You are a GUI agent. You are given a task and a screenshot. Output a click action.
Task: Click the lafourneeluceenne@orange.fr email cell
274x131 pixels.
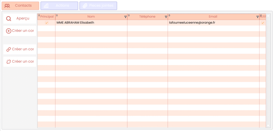[192, 23]
